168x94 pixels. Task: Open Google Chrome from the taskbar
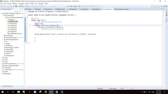click(57, 92)
